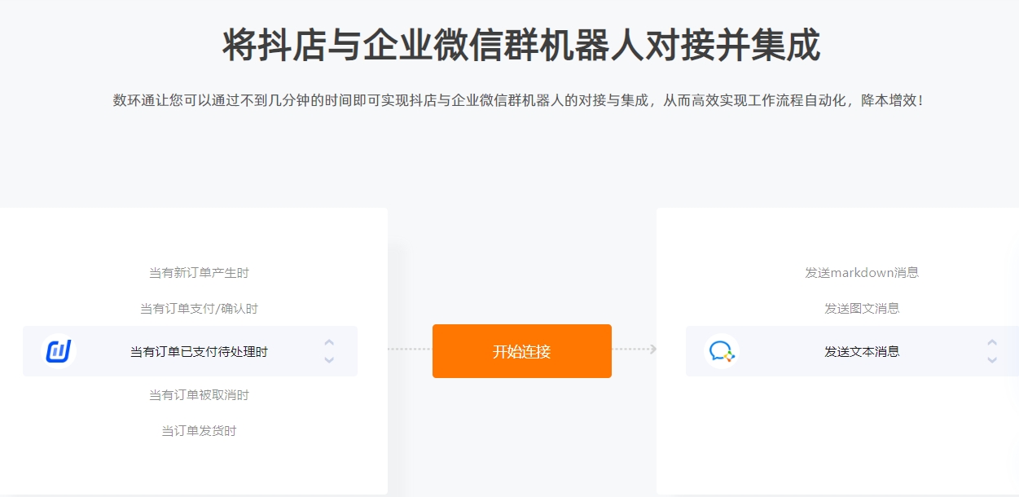Screen dimensions: 1019x497
Task: Click the subtitle paragraph starting 数环通让您
Action: coord(519,101)
